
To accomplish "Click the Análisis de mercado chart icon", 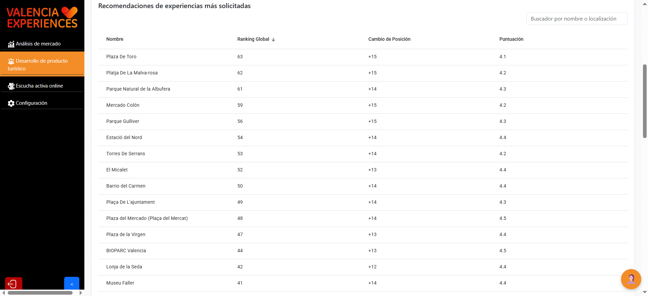I will pyautogui.click(x=11, y=44).
